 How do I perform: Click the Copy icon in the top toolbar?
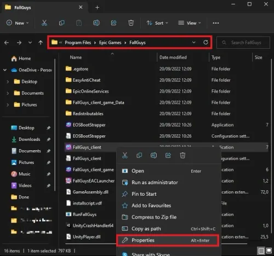pyautogui.click(x=62, y=23)
